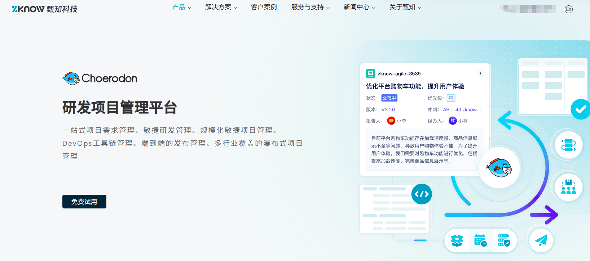Image resolution: width=590 pixels, height=261 pixels.
Task: Click the 小林 assignee avatar
Action: [453, 121]
